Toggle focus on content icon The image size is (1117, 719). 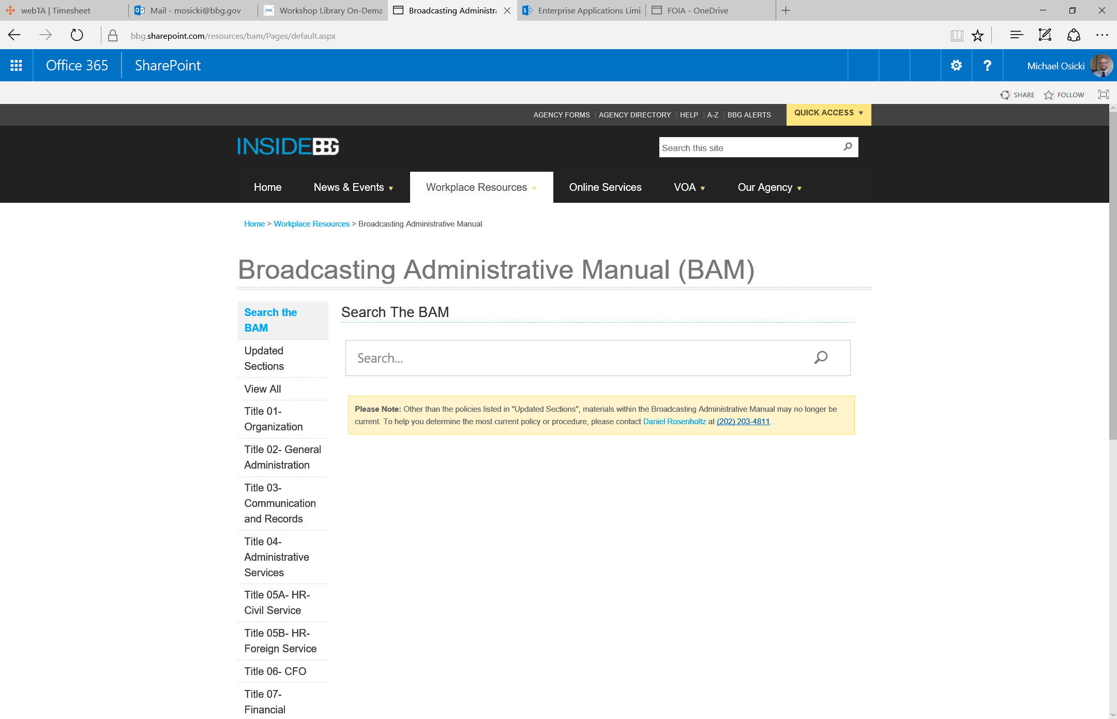[1104, 95]
